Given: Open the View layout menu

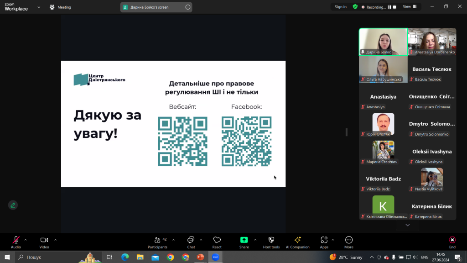Looking at the screenshot, I should click(410, 6).
